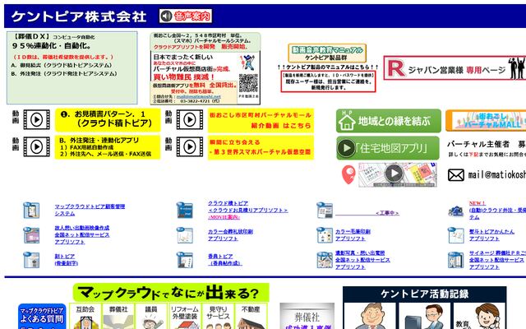Select the 不動産 tab

251,316
